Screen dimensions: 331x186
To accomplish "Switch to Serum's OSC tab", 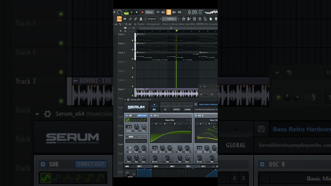I will (154, 107).
